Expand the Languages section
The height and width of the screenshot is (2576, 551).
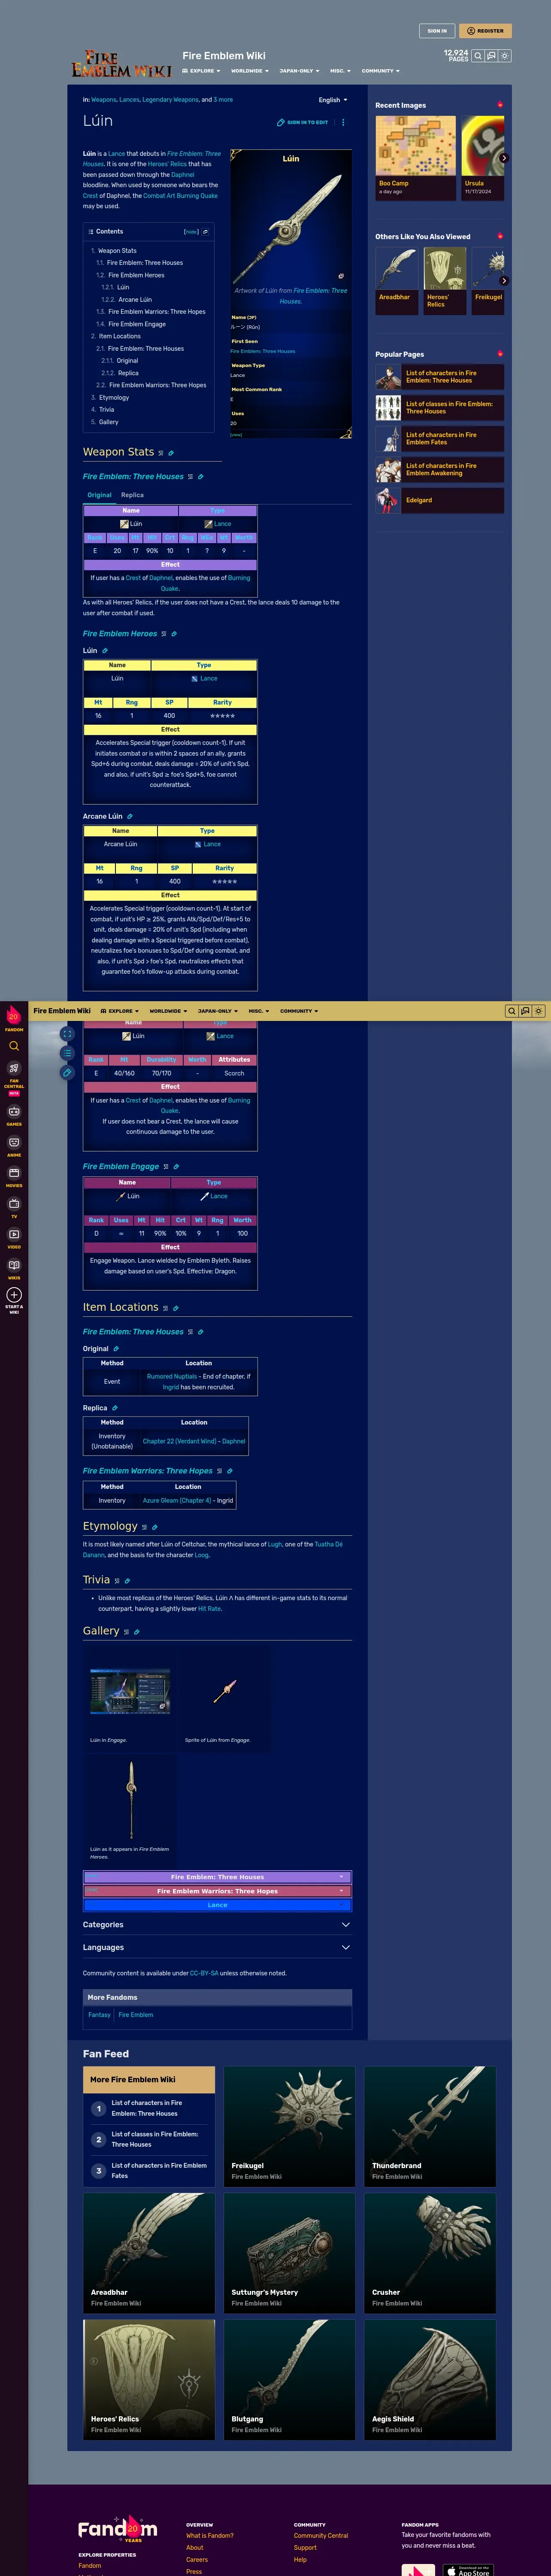(x=217, y=1948)
